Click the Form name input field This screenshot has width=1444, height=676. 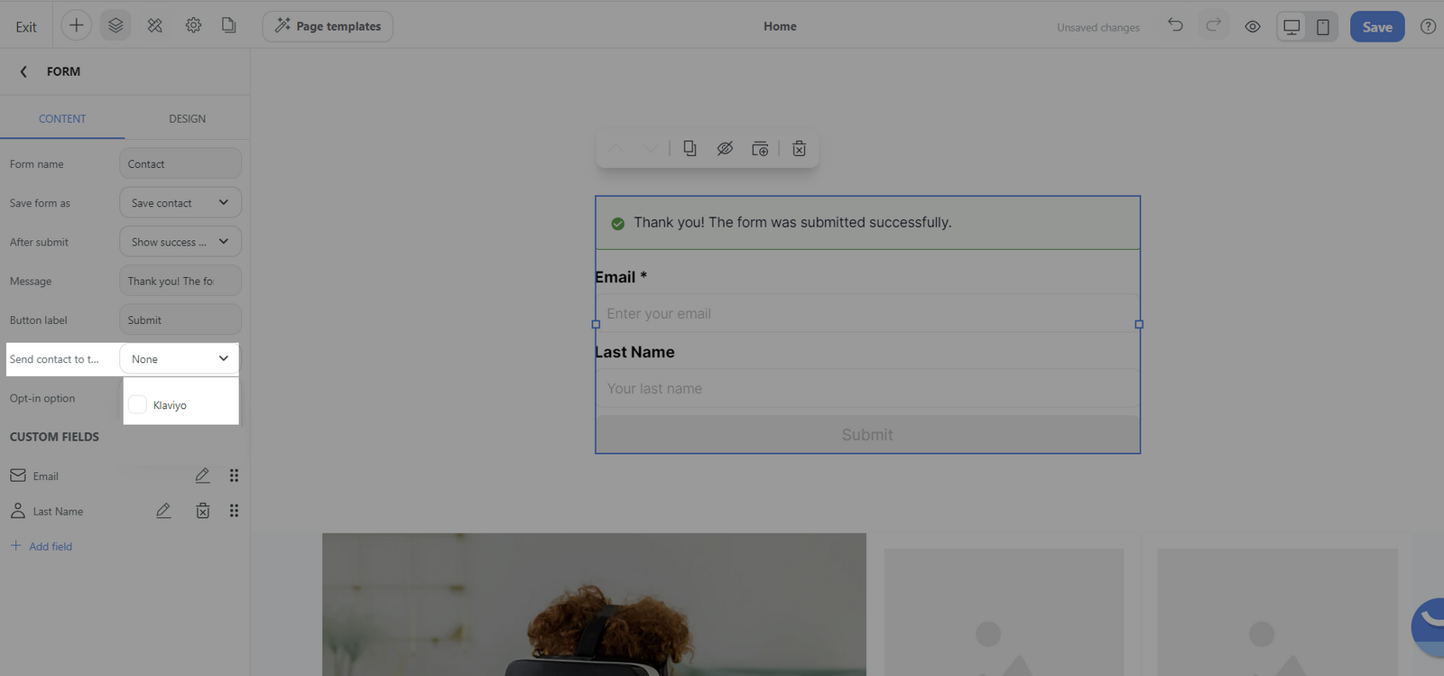pyautogui.click(x=180, y=164)
